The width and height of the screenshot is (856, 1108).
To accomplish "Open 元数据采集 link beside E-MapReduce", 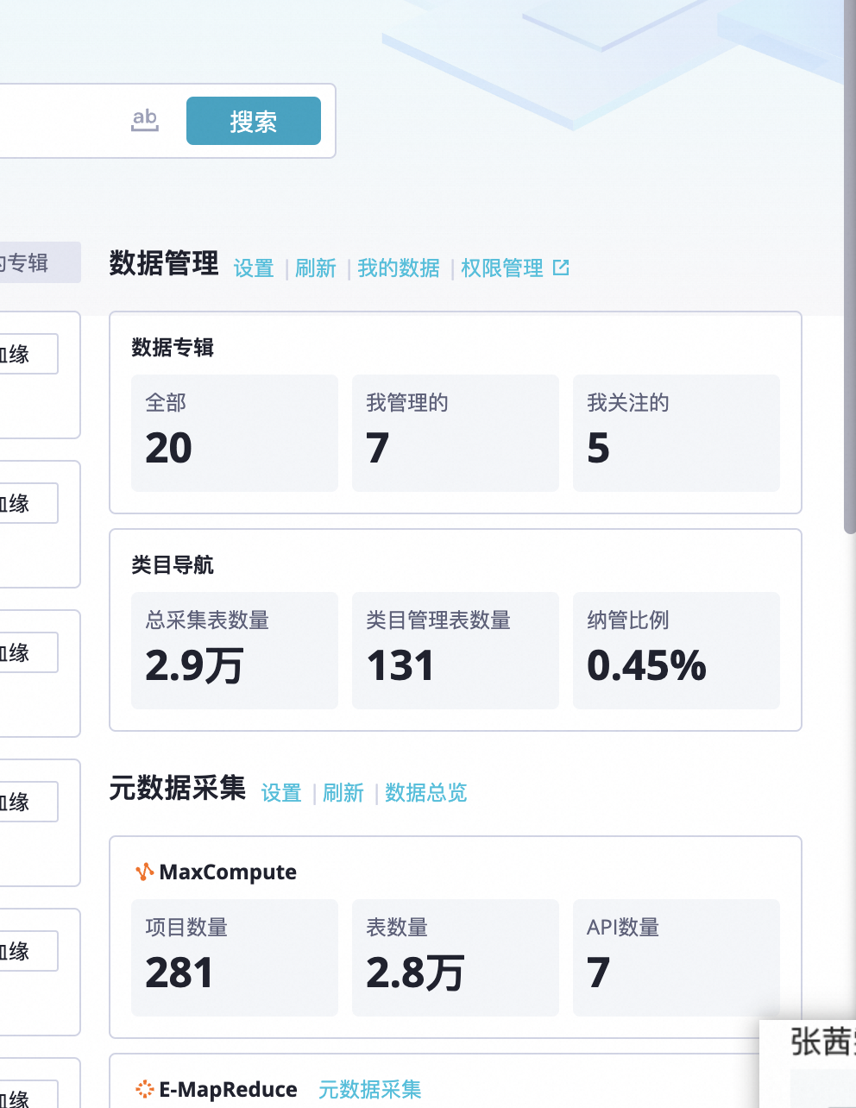I will click(370, 1090).
